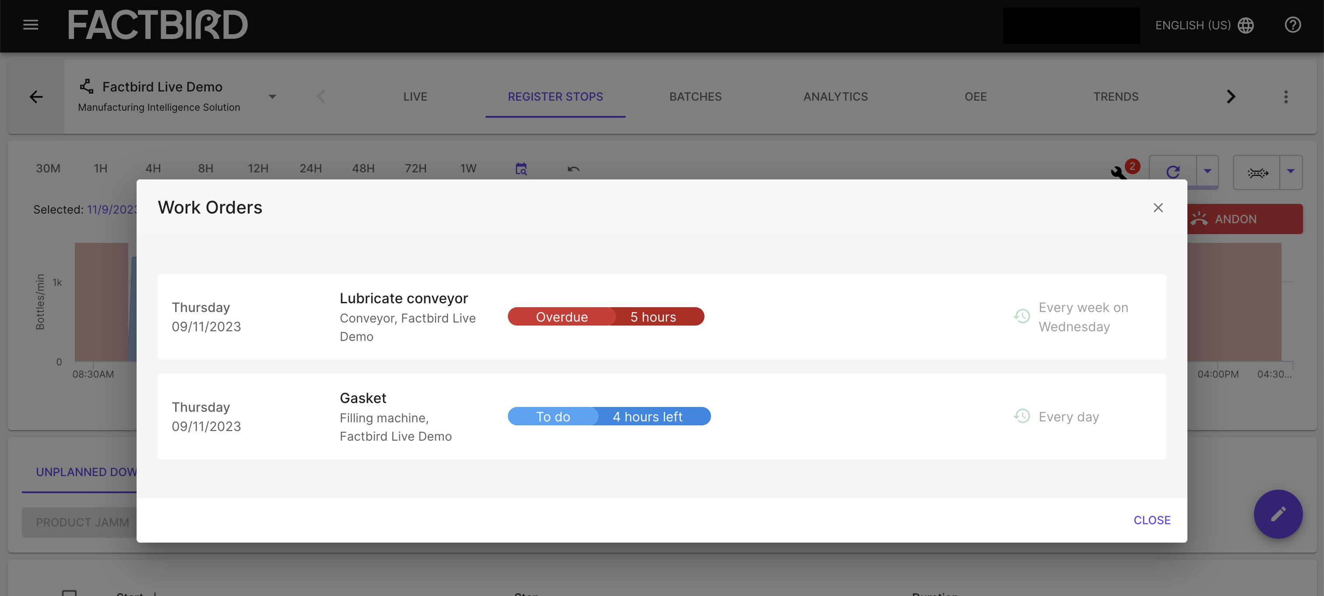Switch to the OEE tab
Screen dimensions: 1324x596
coord(975,97)
